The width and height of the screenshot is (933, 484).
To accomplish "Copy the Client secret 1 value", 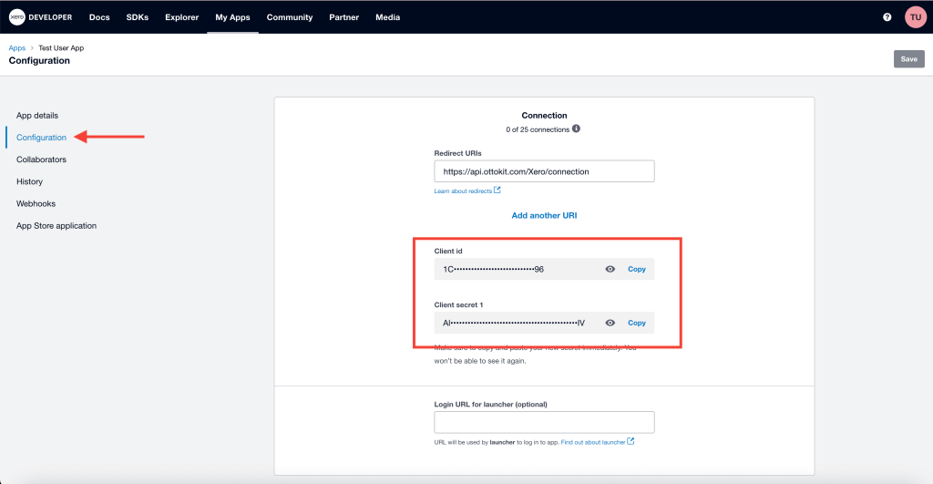I will click(636, 323).
